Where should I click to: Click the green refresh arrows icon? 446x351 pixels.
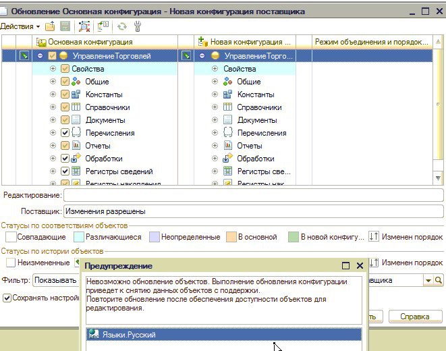pos(122,26)
